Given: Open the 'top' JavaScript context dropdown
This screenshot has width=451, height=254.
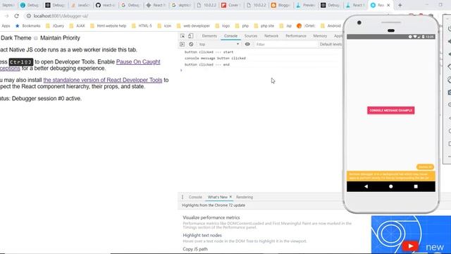Looking at the screenshot, I should tap(219, 44).
